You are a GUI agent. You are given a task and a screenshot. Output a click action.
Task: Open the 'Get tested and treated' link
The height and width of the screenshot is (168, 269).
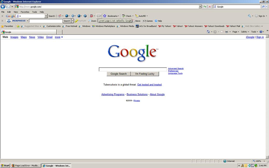pyautogui.click(x=149, y=85)
